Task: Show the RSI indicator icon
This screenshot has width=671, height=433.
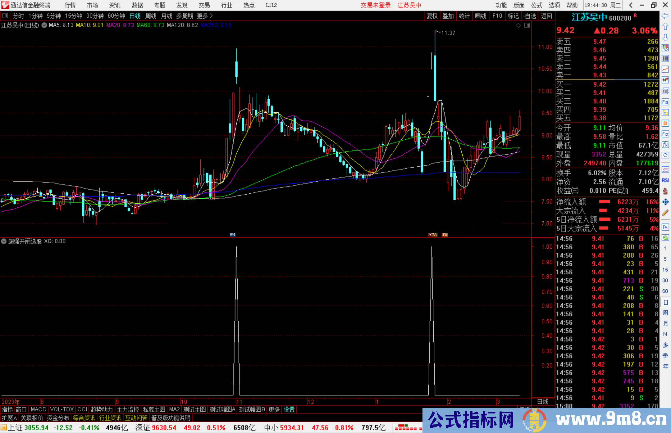Action: [x=665, y=180]
